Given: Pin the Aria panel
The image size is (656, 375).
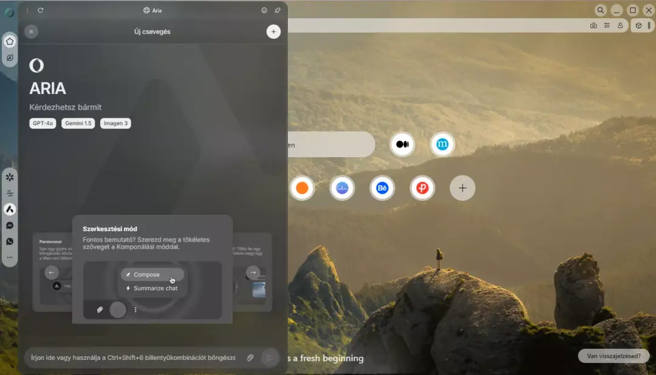Looking at the screenshot, I should click(278, 10).
